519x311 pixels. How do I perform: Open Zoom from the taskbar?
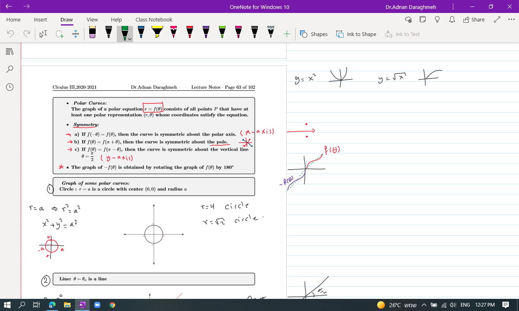pos(97,305)
